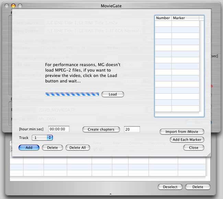Viewport: 223px width, 199px height.
Task: Click the Marker column header
Action: tap(185, 18)
